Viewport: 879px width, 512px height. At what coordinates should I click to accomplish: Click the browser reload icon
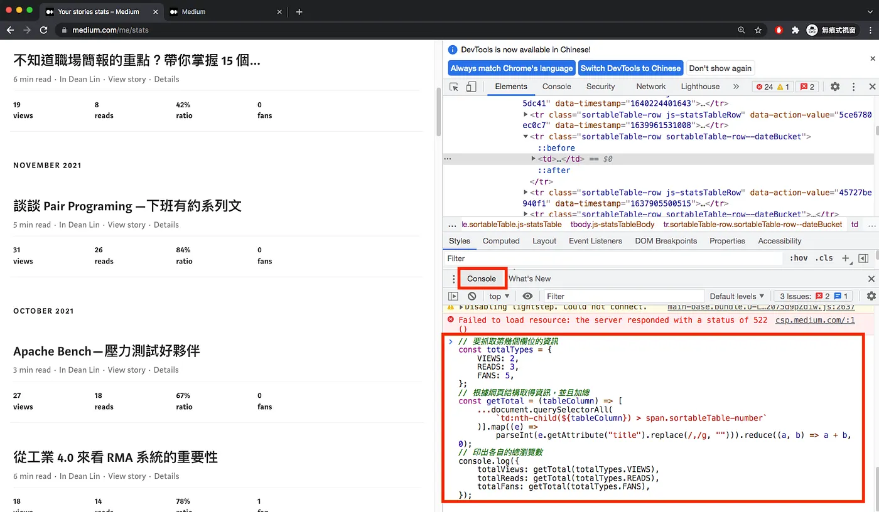coord(43,29)
